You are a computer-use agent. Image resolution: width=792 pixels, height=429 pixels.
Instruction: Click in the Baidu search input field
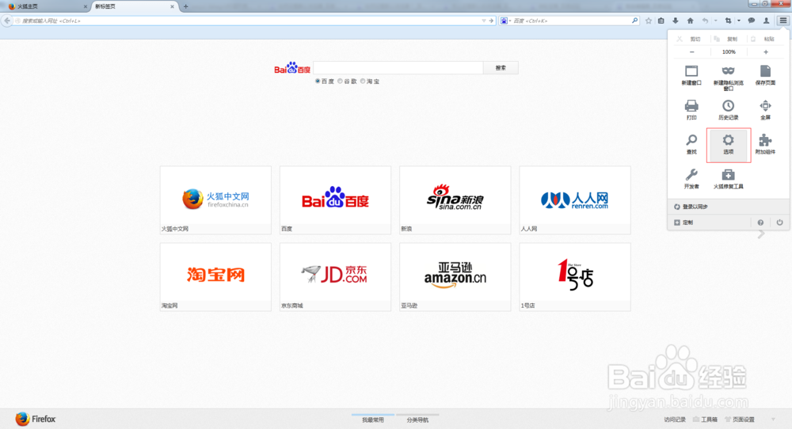point(398,67)
